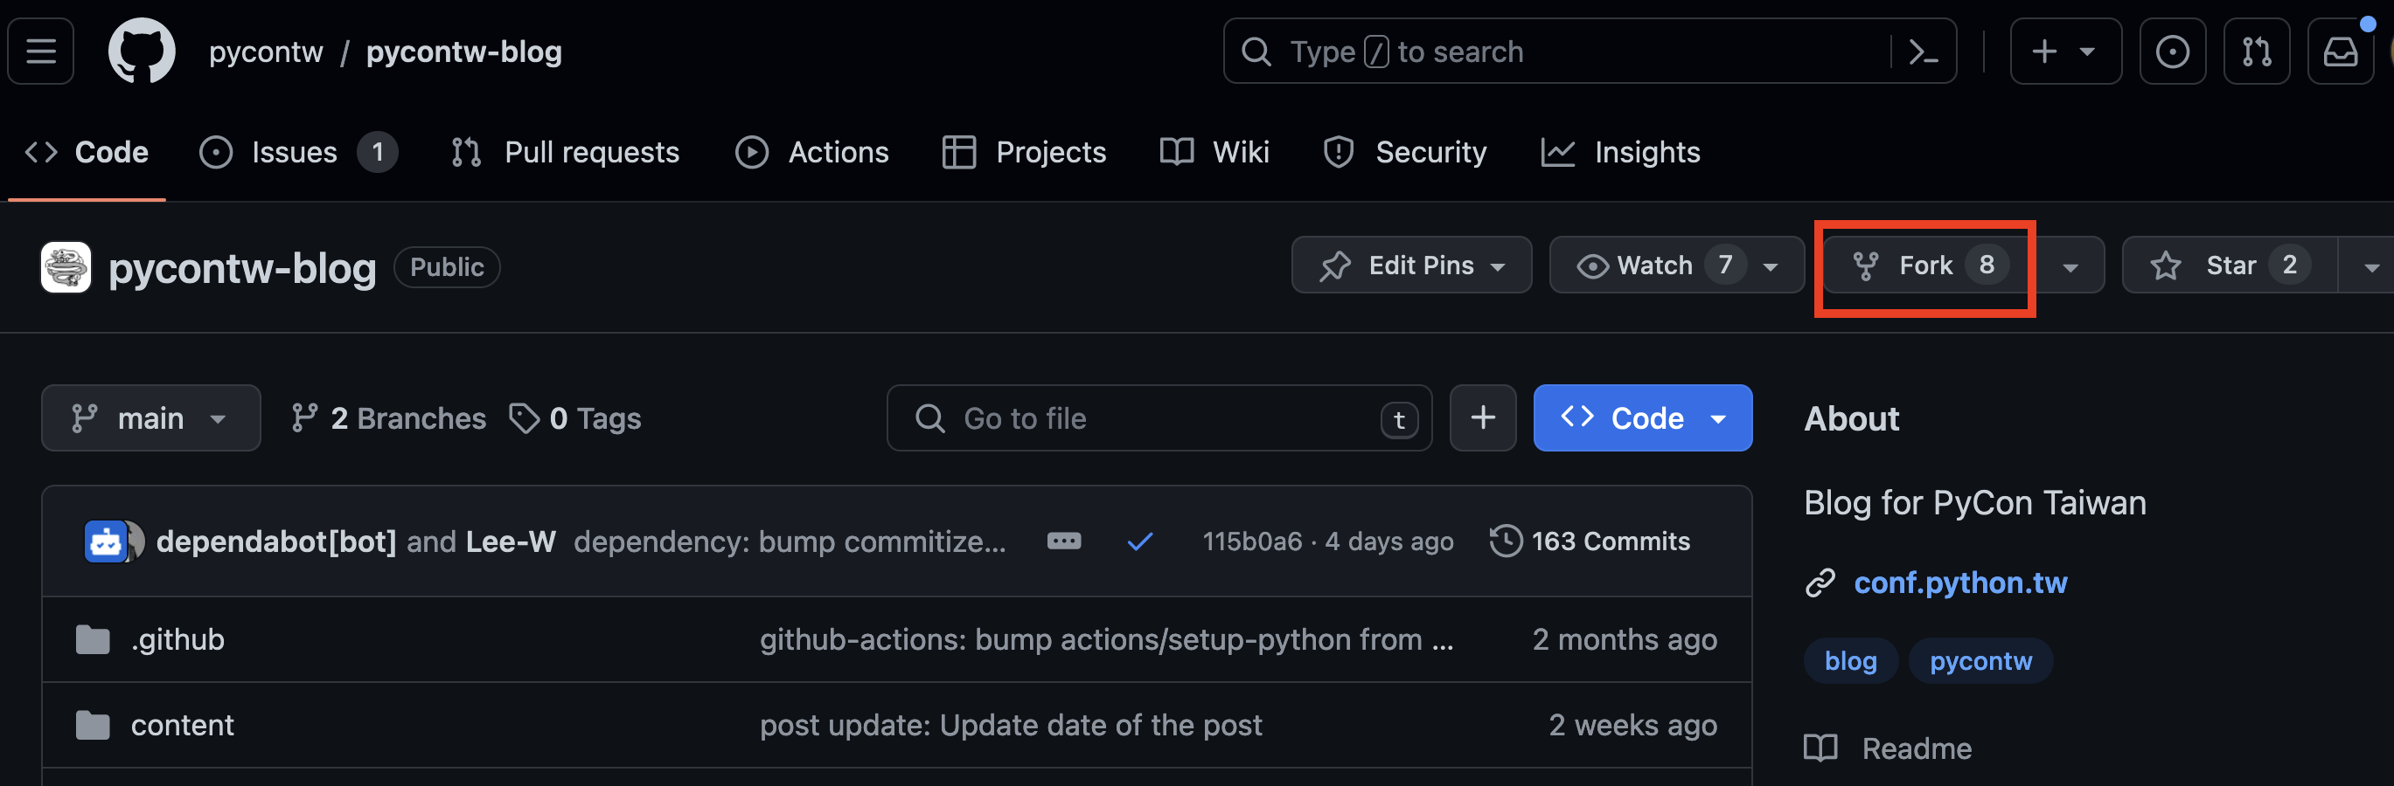This screenshot has width=2394, height=786.
Task: Click the '2 weeks ago' timestamp
Action: tap(1632, 725)
